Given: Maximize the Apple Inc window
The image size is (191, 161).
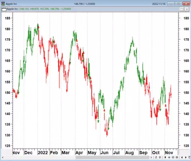Looking at the screenshot, I should tap(178, 4).
